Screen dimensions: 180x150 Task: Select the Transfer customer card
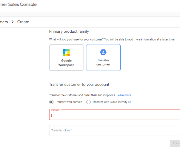tap(103, 58)
